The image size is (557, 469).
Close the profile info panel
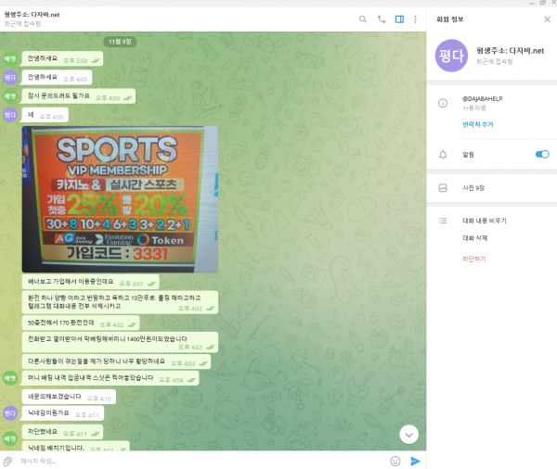click(548, 19)
